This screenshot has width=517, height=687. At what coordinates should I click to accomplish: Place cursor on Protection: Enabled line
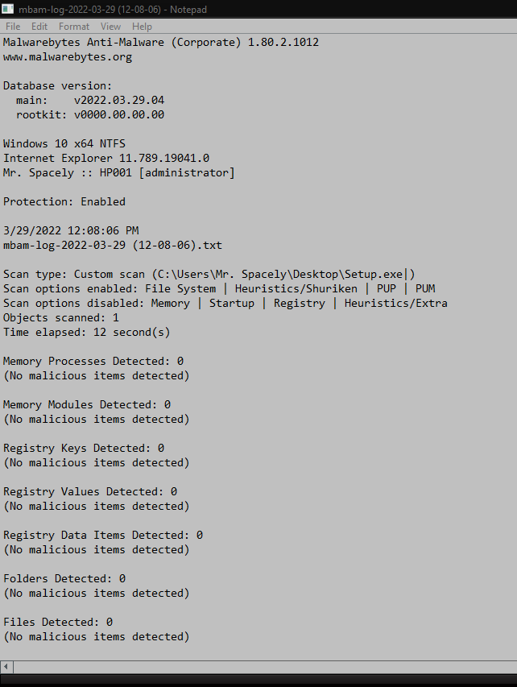(x=64, y=201)
